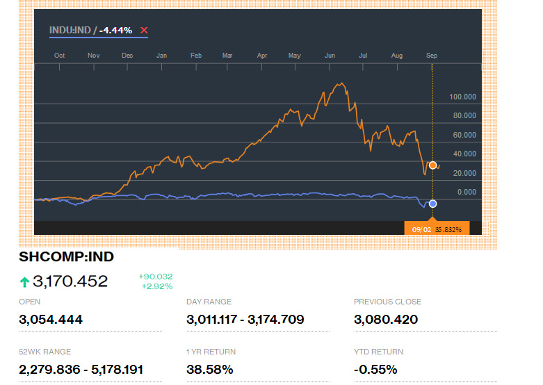Click the 1 Yr Return 38.58% value
Screen dimensions: 543x385
click(209, 369)
